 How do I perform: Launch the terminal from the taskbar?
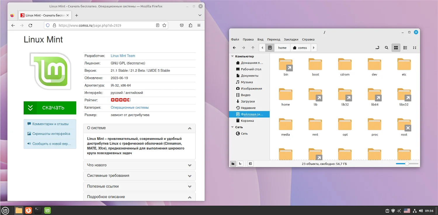[x=38, y=210]
